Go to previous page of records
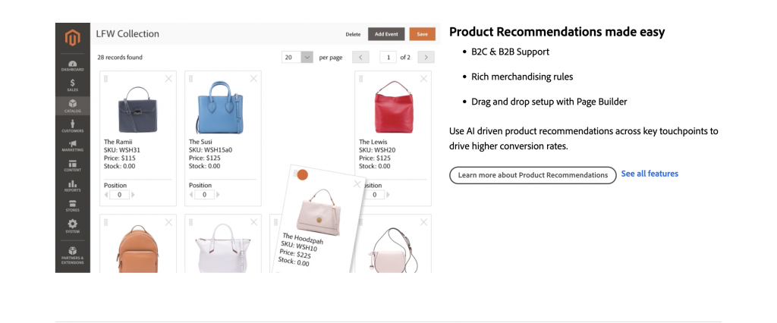Viewport: 777px width, 323px height. point(361,57)
